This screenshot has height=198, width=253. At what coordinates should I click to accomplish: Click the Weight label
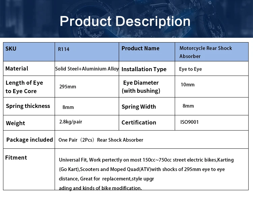point(16,123)
